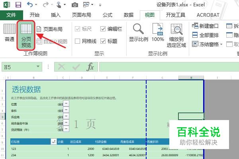Switch to 普通 normal view
This screenshot has width=239, height=159.
(x=10, y=33)
